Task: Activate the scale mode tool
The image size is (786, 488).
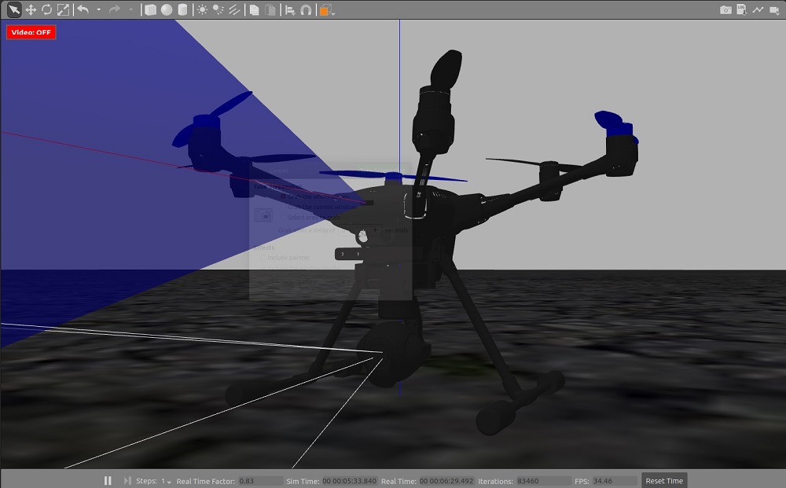Action: 63,10
